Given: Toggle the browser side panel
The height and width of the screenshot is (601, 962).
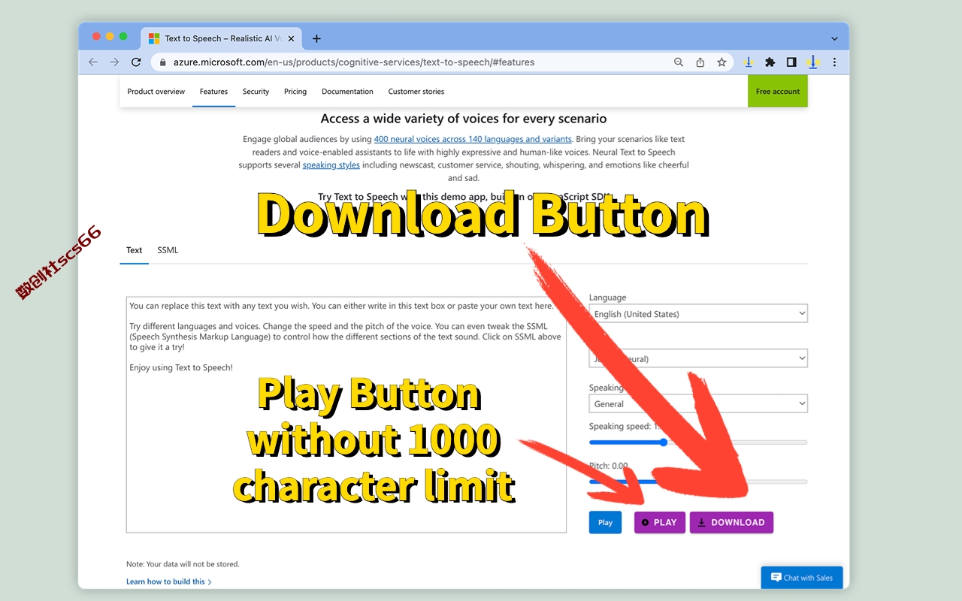Looking at the screenshot, I should tap(791, 62).
